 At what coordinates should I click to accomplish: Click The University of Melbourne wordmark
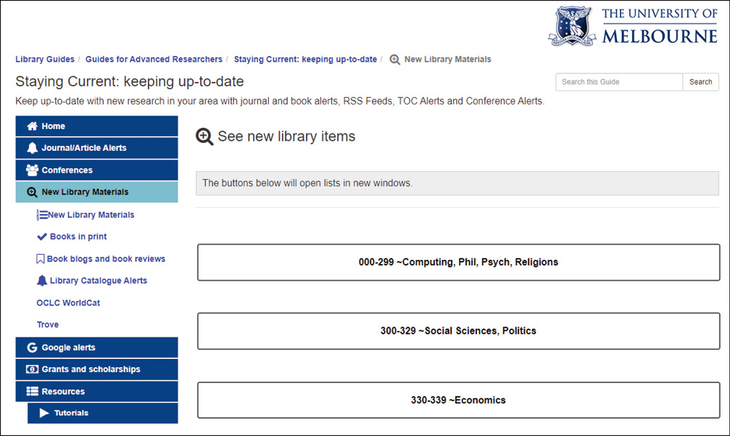[660, 27]
